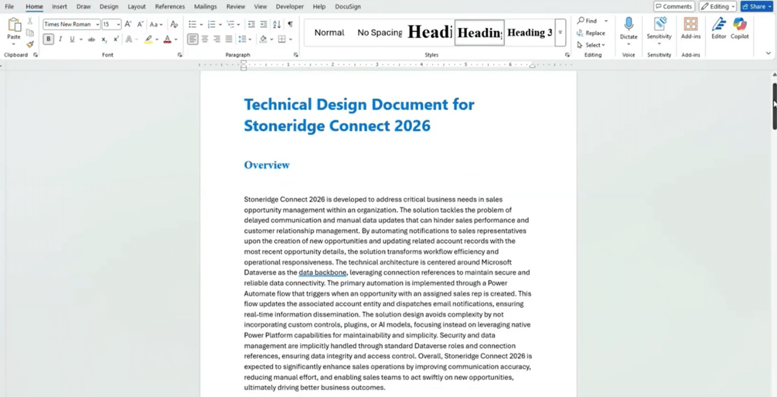The image size is (777, 397).
Task: Open the Font dialog launcher
Action: tap(179, 55)
